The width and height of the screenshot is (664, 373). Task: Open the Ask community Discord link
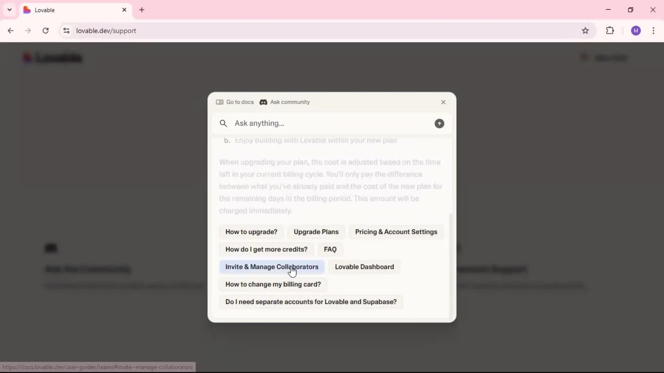285,102
